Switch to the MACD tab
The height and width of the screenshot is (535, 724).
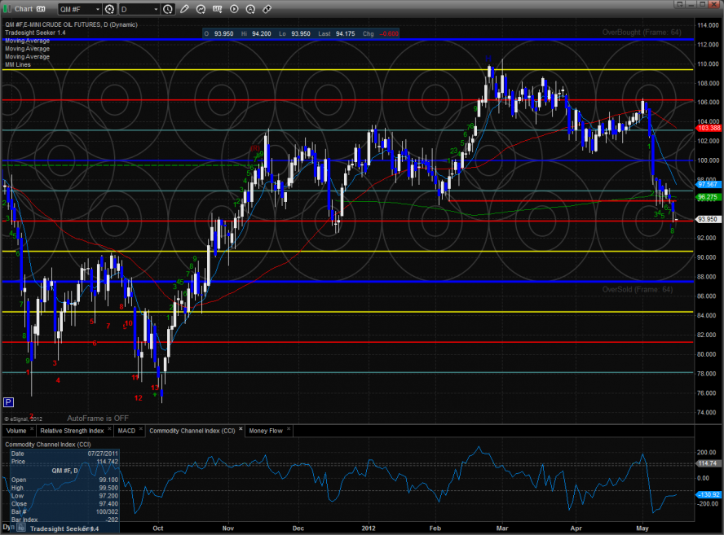(x=126, y=430)
